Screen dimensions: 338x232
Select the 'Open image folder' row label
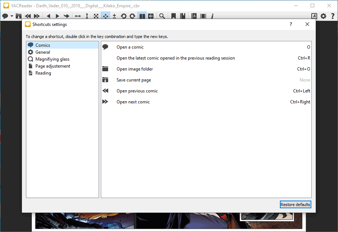pyautogui.click(x=135, y=69)
